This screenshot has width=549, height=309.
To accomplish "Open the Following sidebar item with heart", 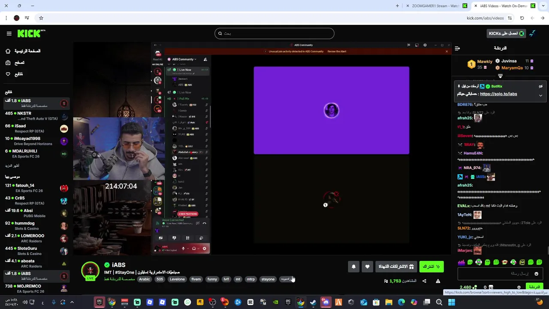I will (x=14, y=74).
